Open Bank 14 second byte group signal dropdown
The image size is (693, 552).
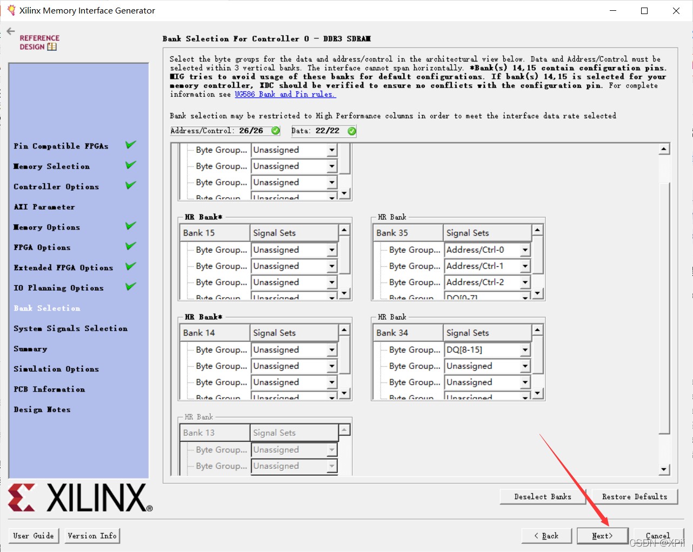[332, 366]
